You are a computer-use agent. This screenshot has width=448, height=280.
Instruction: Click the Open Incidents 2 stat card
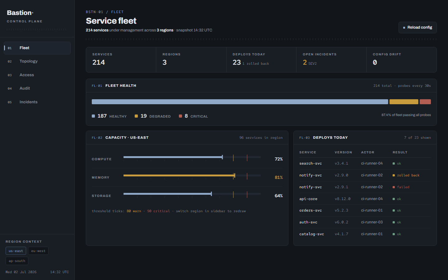(331, 60)
